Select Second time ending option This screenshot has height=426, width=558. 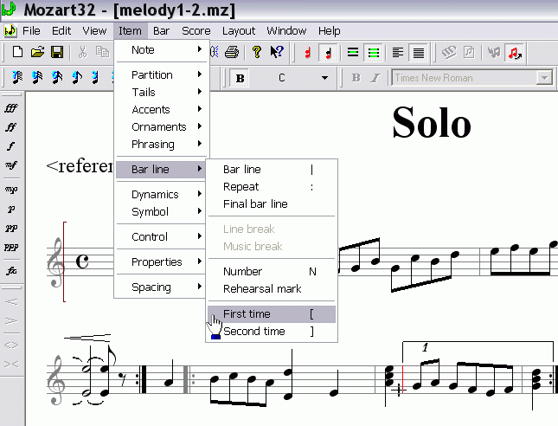coord(272,332)
